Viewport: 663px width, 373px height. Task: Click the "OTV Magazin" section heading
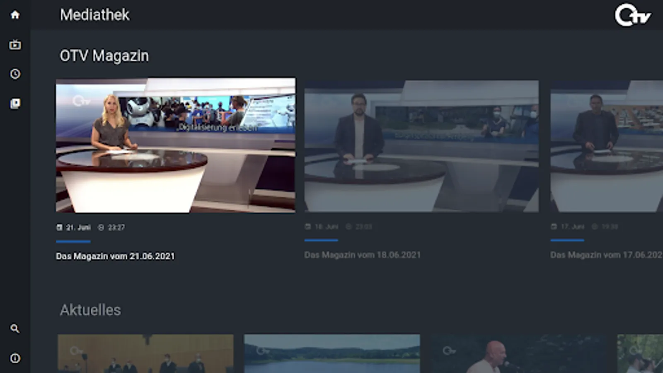(104, 56)
